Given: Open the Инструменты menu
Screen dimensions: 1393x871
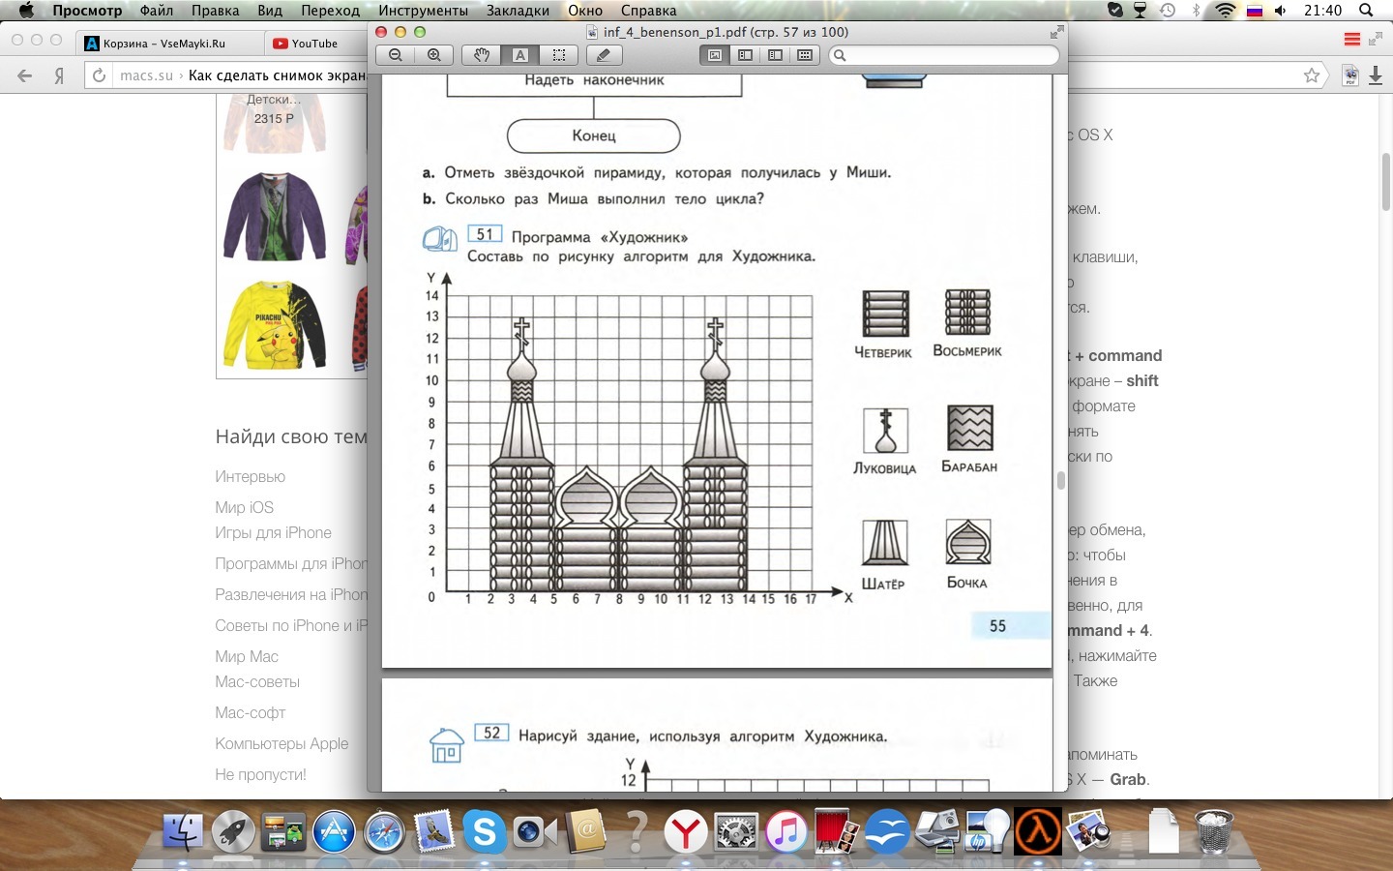Looking at the screenshot, I should click(x=423, y=11).
